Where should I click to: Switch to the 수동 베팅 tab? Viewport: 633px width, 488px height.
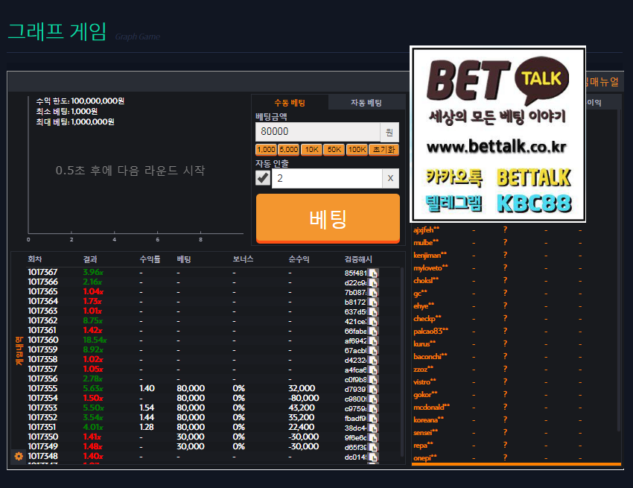(x=290, y=103)
